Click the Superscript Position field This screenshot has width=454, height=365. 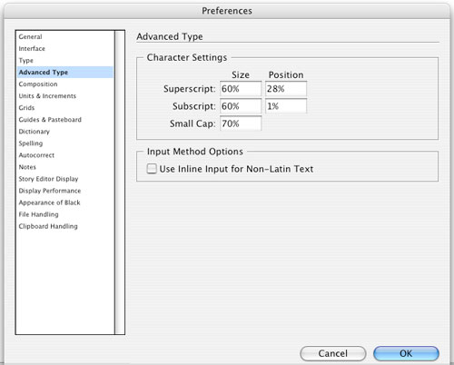click(x=286, y=89)
